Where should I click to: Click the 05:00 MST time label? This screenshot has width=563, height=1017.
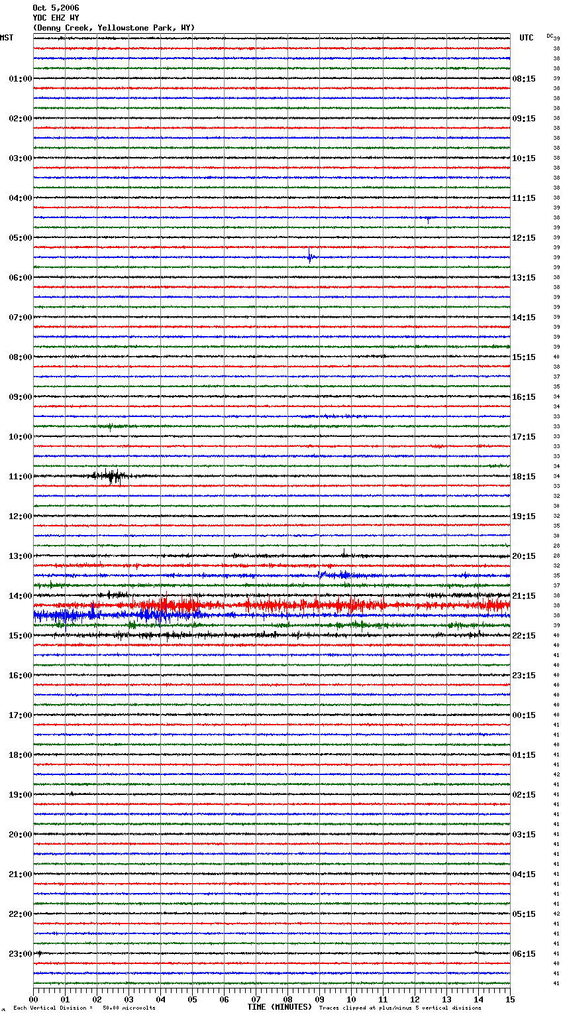[21, 238]
